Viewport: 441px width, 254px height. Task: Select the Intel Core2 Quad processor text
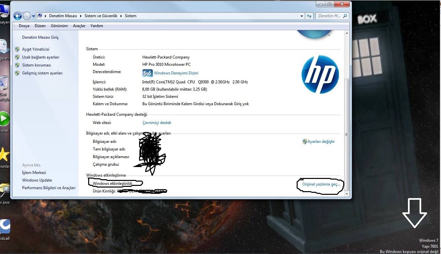click(195, 82)
